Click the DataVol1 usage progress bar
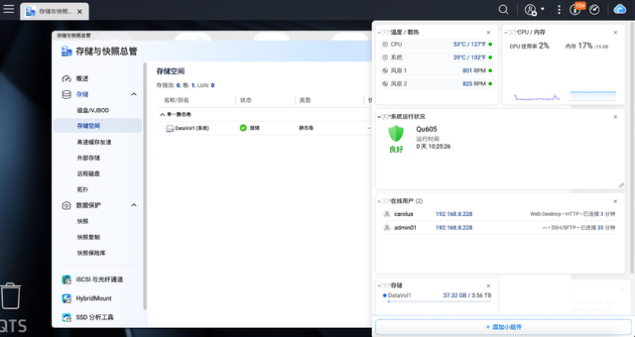The image size is (635, 337). click(439, 301)
